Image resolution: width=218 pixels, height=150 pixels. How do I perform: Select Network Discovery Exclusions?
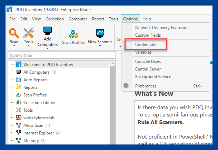(162, 28)
